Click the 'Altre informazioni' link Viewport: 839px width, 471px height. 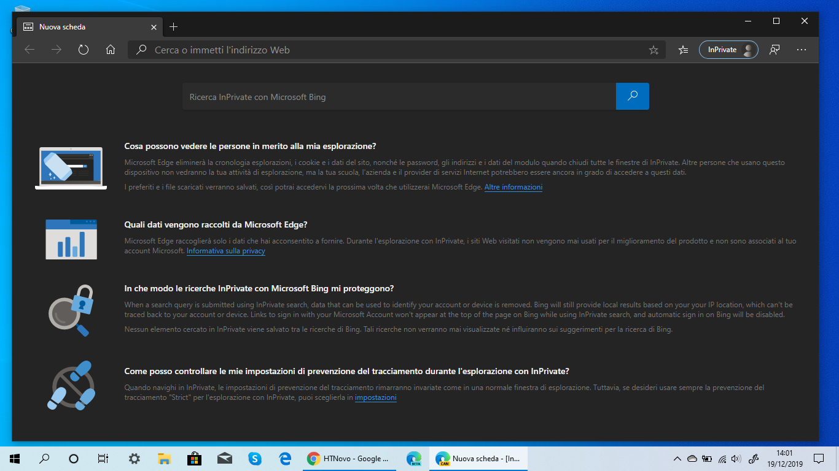tap(513, 187)
